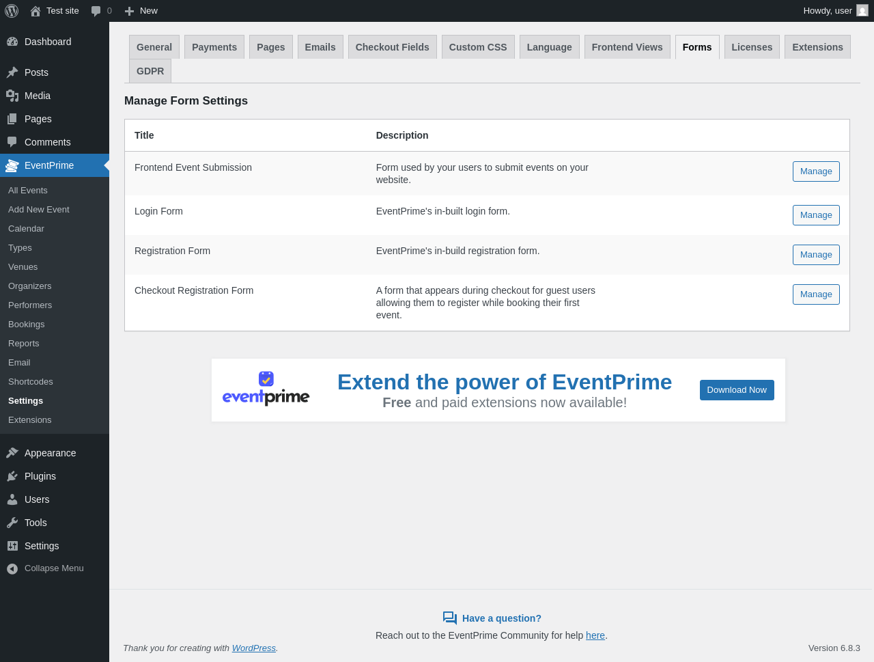Open the Reports submenu item
Screen dimensions: 874x662
coord(55,344)
